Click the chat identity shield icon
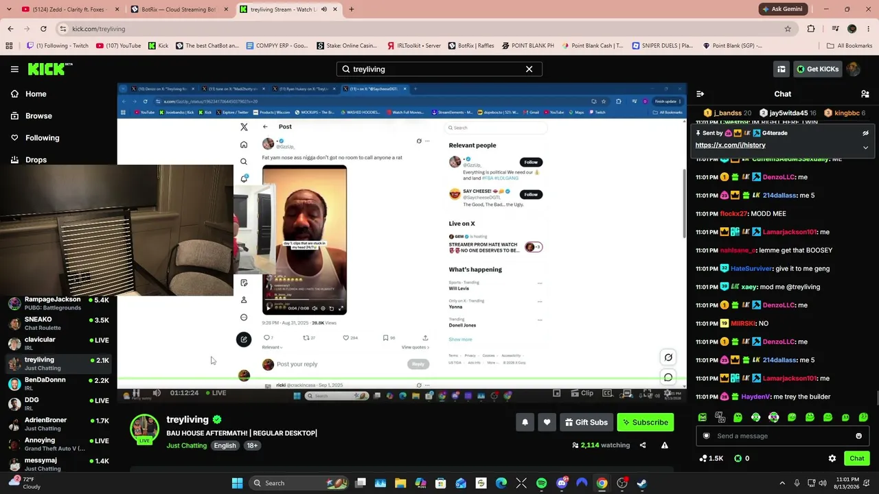The image size is (879, 494). point(707,436)
